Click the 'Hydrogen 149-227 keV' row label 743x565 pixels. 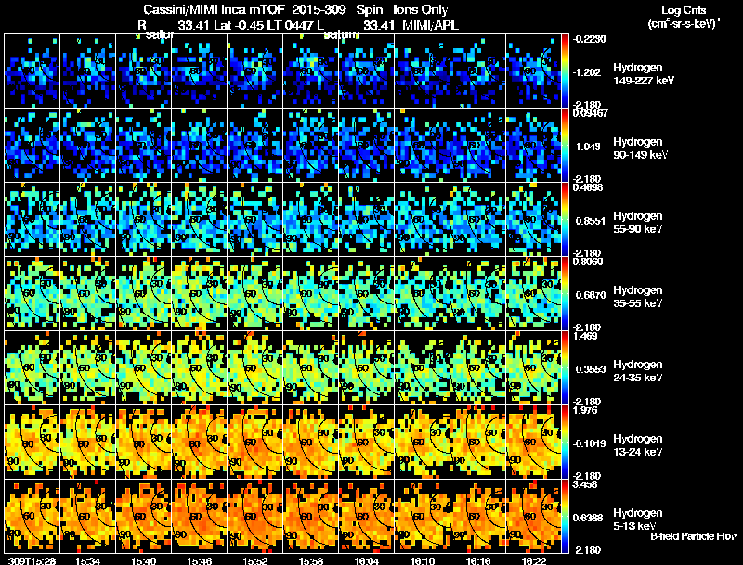[643, 74]
